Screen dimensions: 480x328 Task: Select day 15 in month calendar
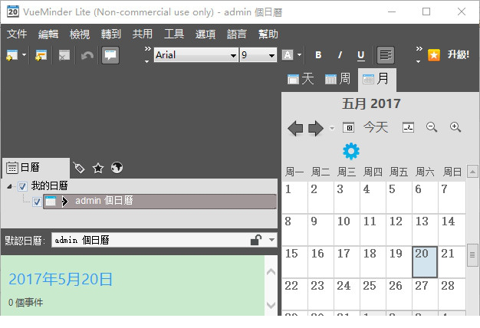(294, 262)
